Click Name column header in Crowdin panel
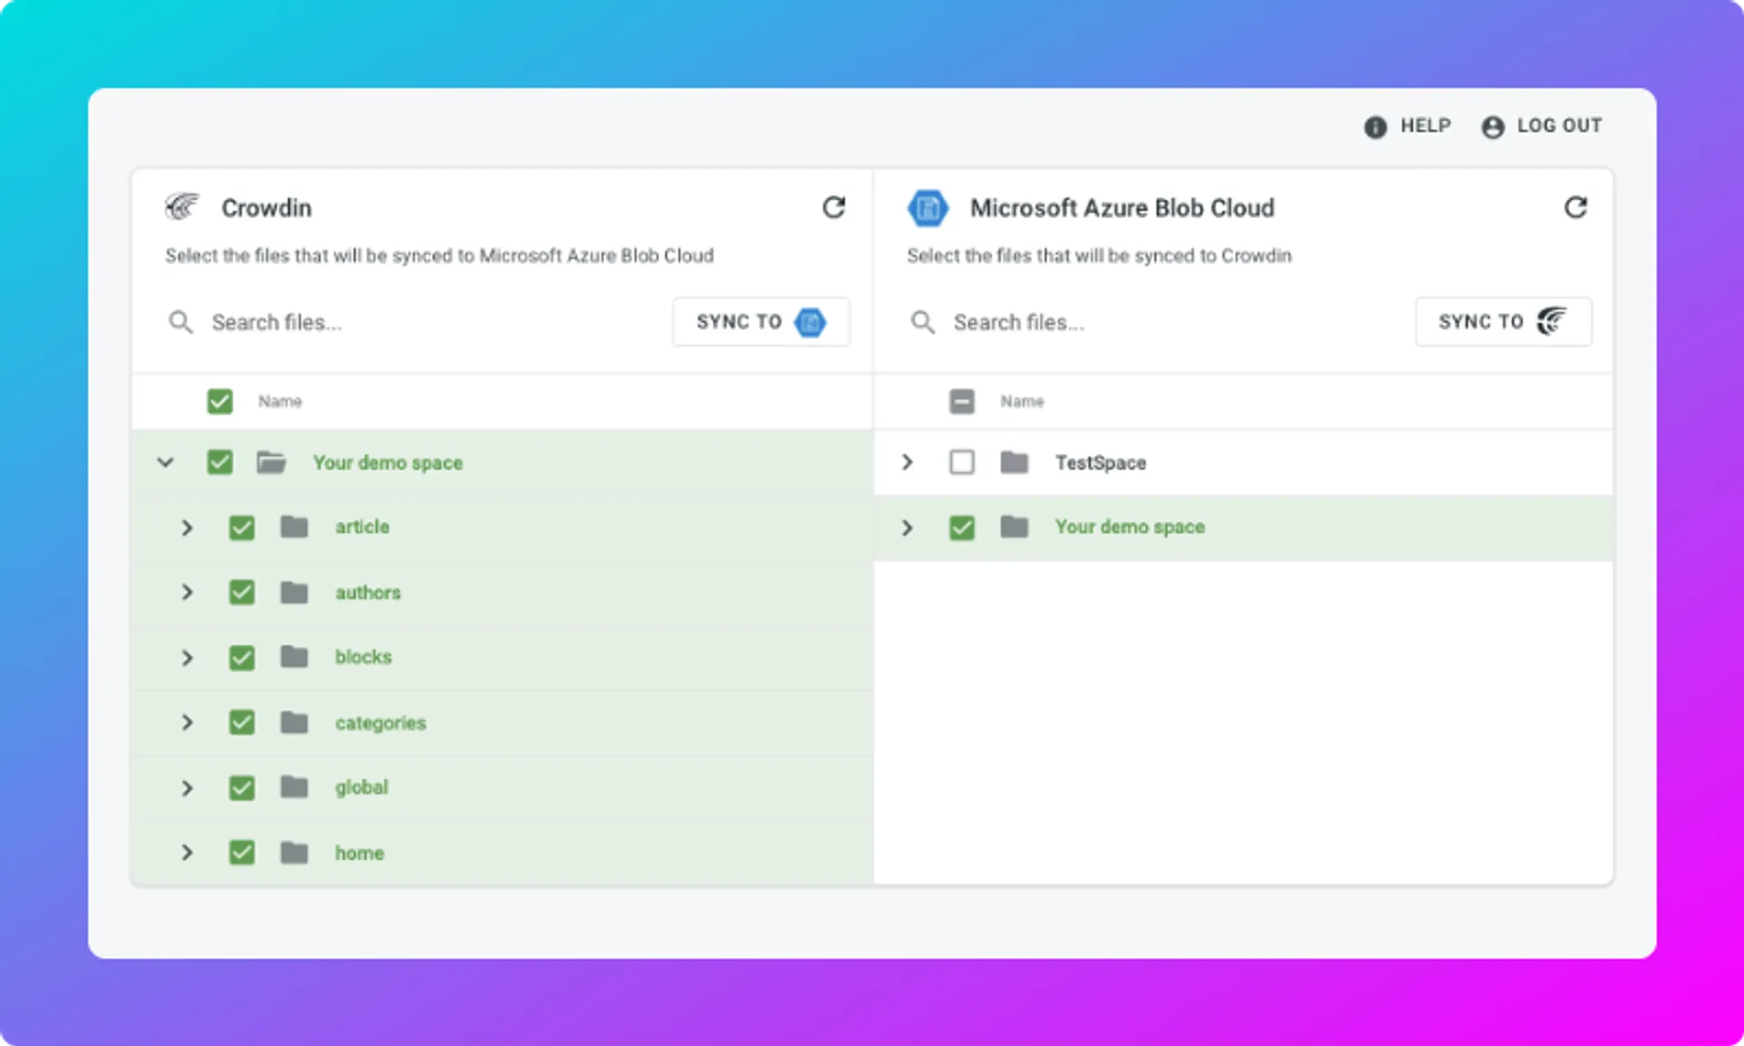The image size is (1744, 1046). click(x=280, y=401)
